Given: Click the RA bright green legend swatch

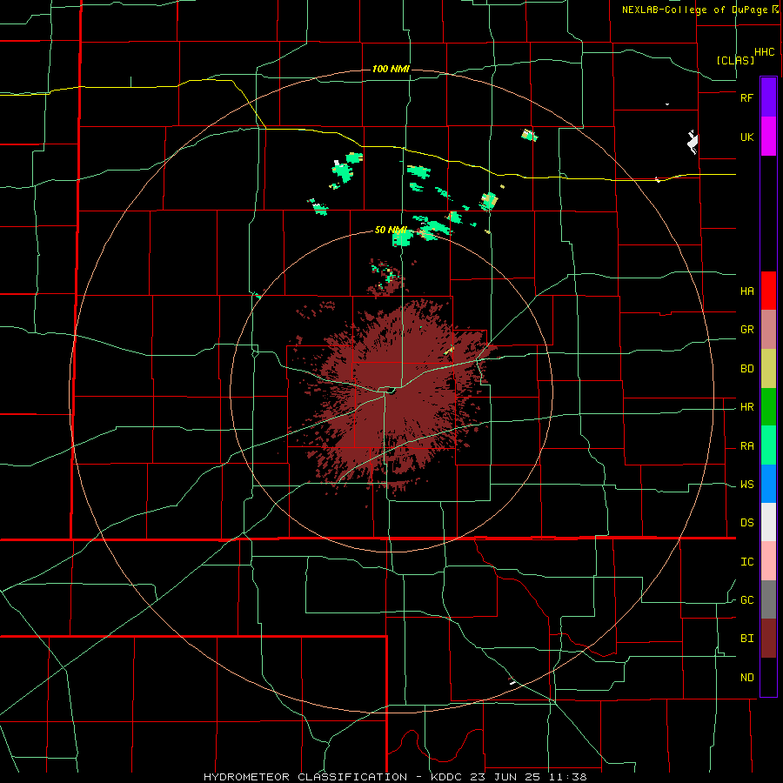Looking at the screenshot, I should (x=768, y=445).
